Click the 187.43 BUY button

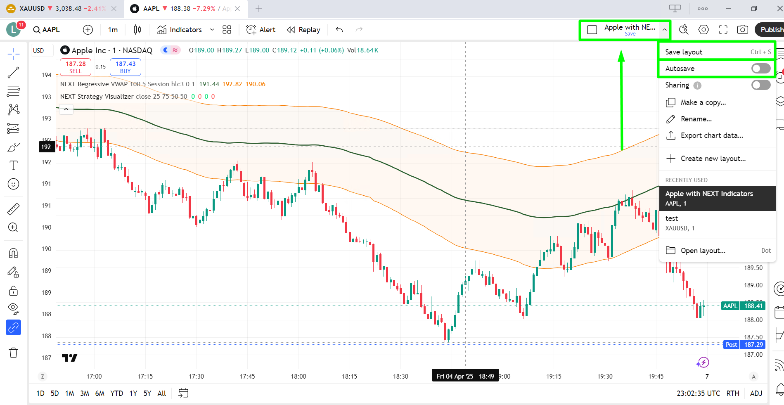tap(126, 67)
